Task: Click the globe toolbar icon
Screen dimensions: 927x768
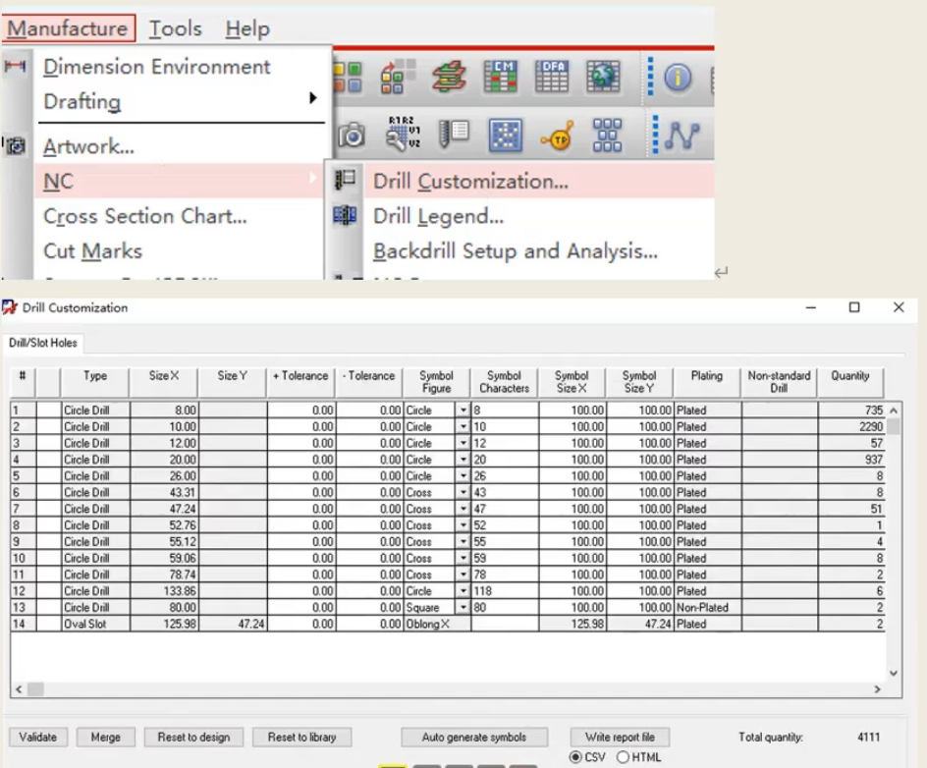Action: (603, 77)
